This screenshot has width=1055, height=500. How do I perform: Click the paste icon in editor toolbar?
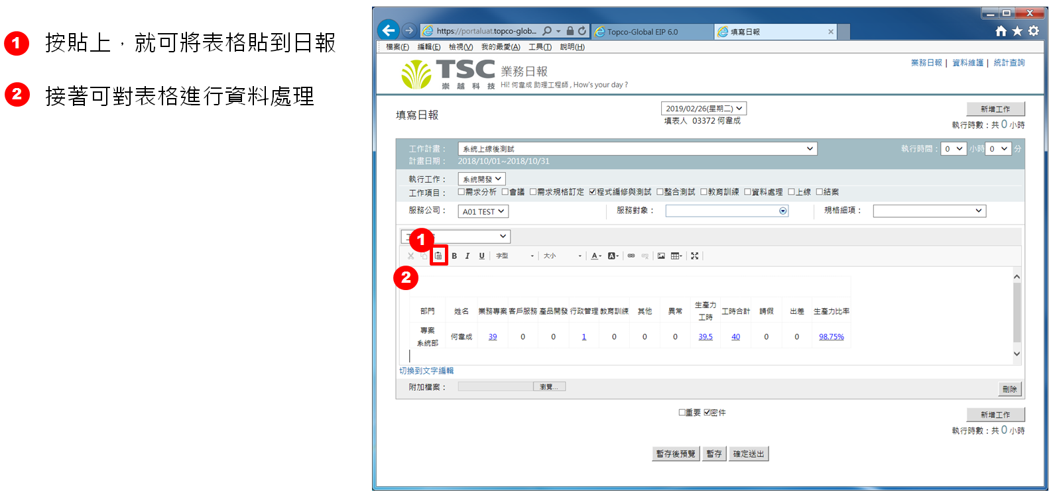click(438, 256)
